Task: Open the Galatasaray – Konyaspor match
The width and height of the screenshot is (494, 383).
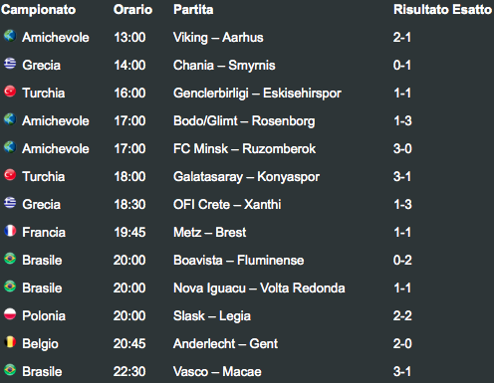Action: tap(246, 177)
